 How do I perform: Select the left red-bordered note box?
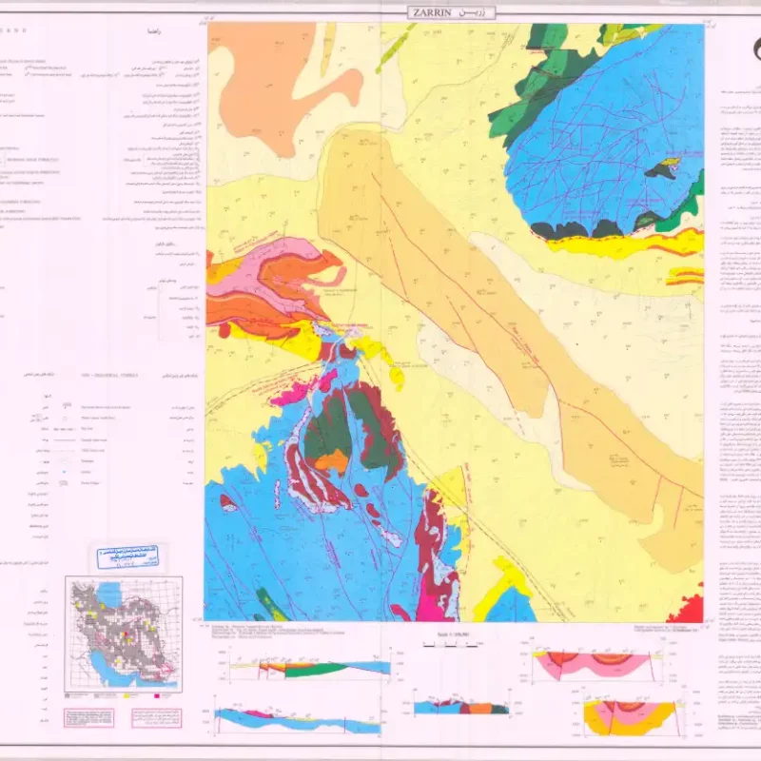click(x=89, y=717)
